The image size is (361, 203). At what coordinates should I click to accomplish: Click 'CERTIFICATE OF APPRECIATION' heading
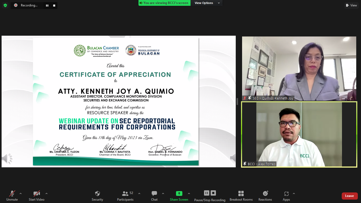115,75
